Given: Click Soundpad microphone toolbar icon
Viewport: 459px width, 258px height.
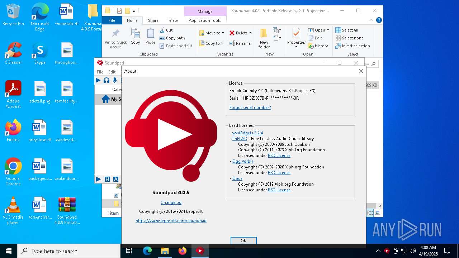Looking at the screenshot, I should (x=115, y=80).
